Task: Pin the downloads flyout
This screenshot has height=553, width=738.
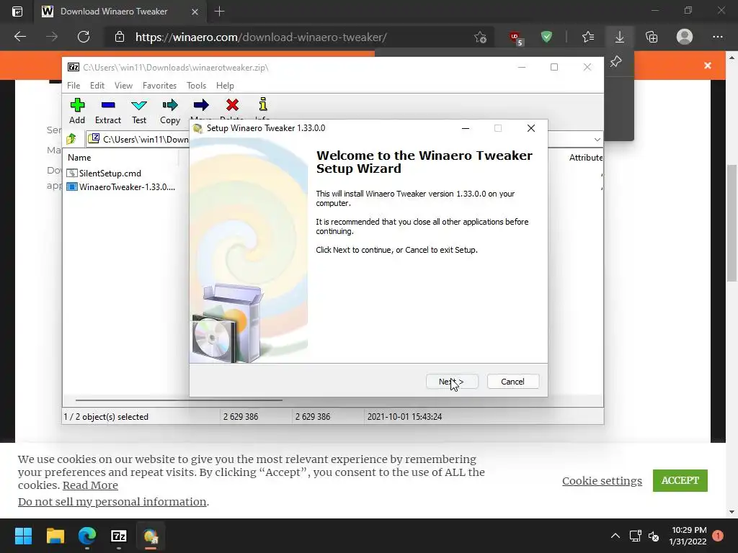Action: [615, 62]
